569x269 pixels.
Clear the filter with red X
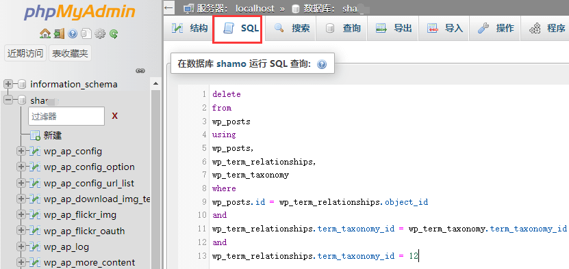(114, 116)
